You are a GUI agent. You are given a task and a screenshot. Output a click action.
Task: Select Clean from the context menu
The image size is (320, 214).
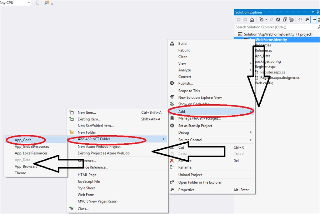tap(211, 57)
